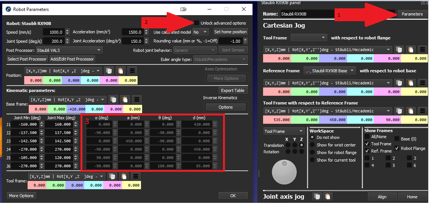429x204 pixels.
Task: Click copy icon in the bottom Tool frame row of Robot Parameters
Action: pos(112,176)
